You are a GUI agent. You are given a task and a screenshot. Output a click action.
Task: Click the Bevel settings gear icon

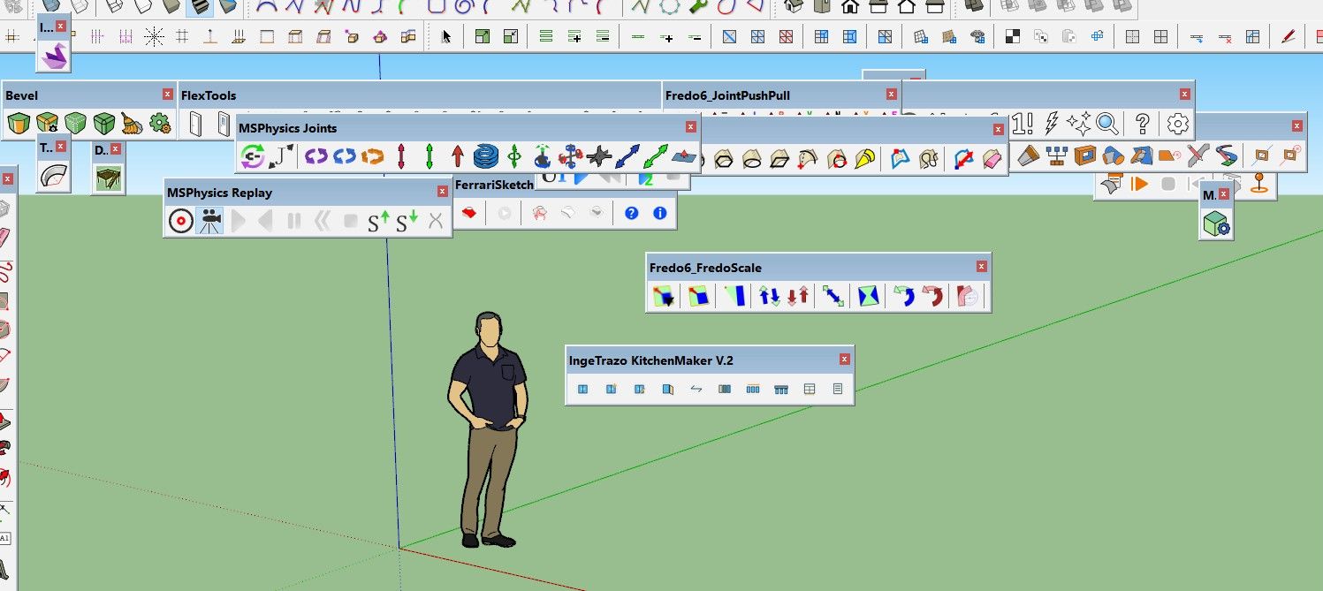click(159, 123)
